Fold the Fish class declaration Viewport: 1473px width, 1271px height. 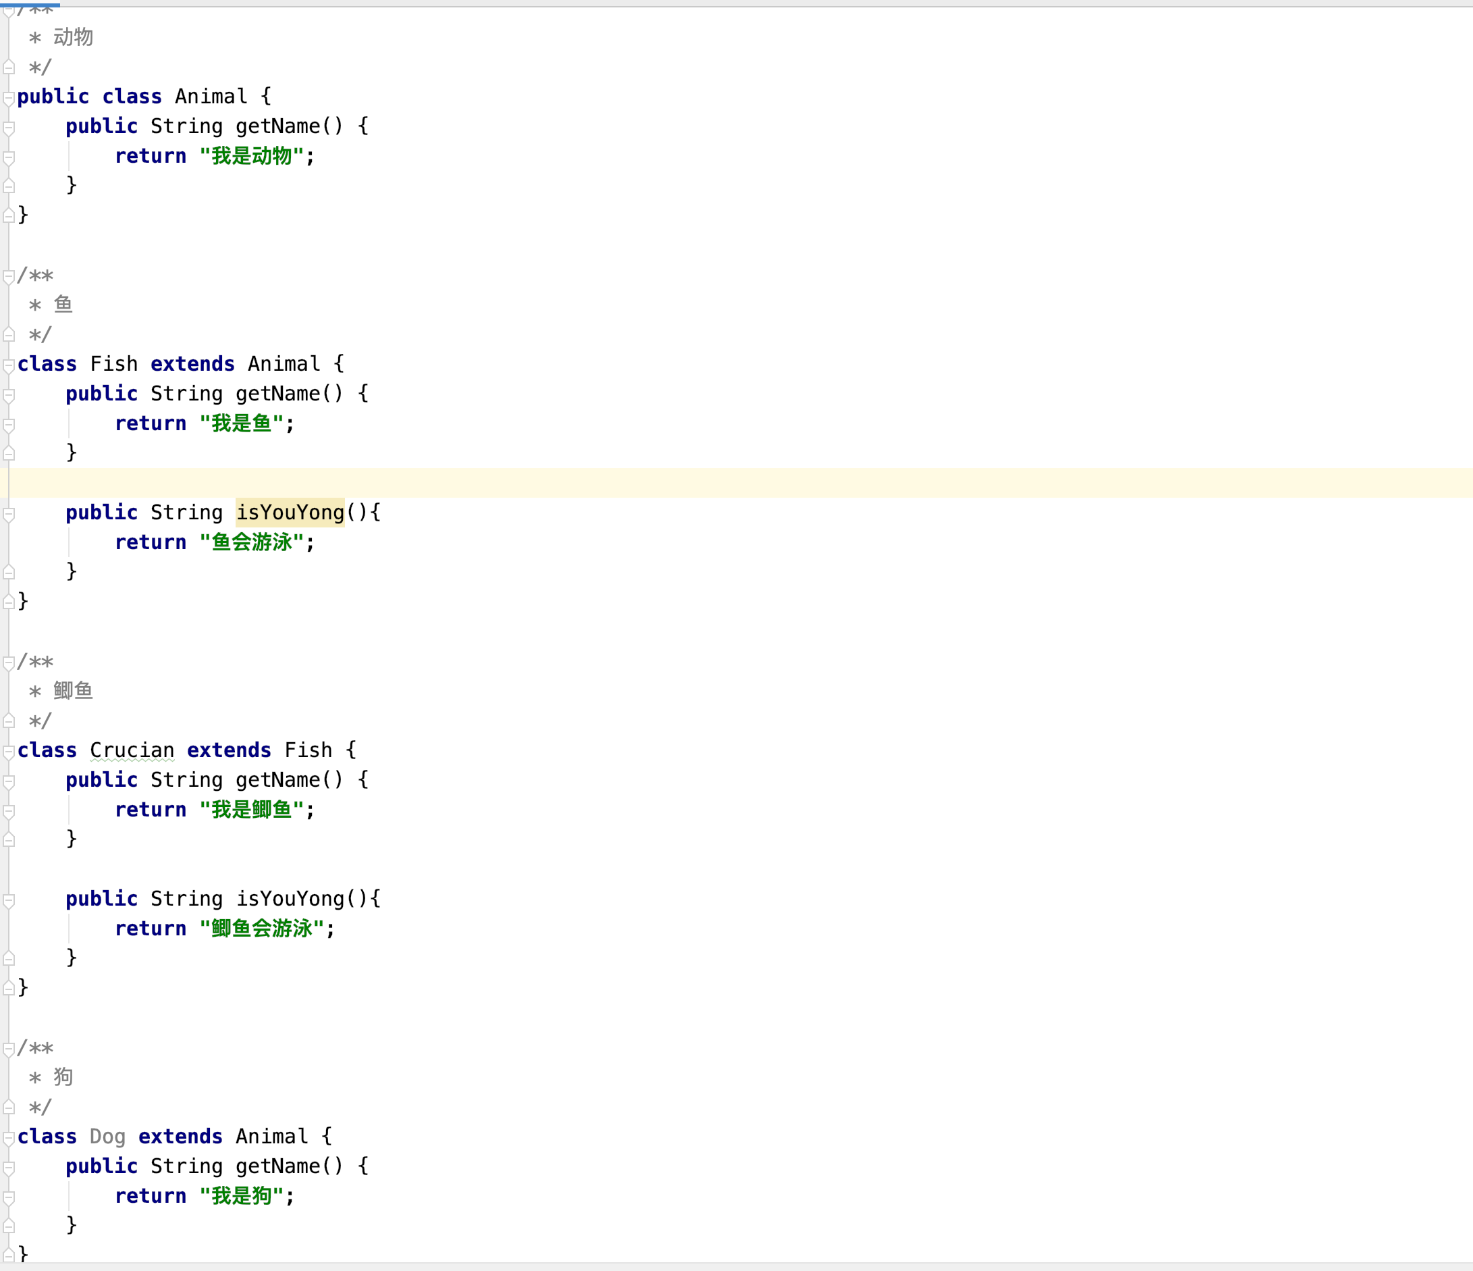[x=9, y=365]
